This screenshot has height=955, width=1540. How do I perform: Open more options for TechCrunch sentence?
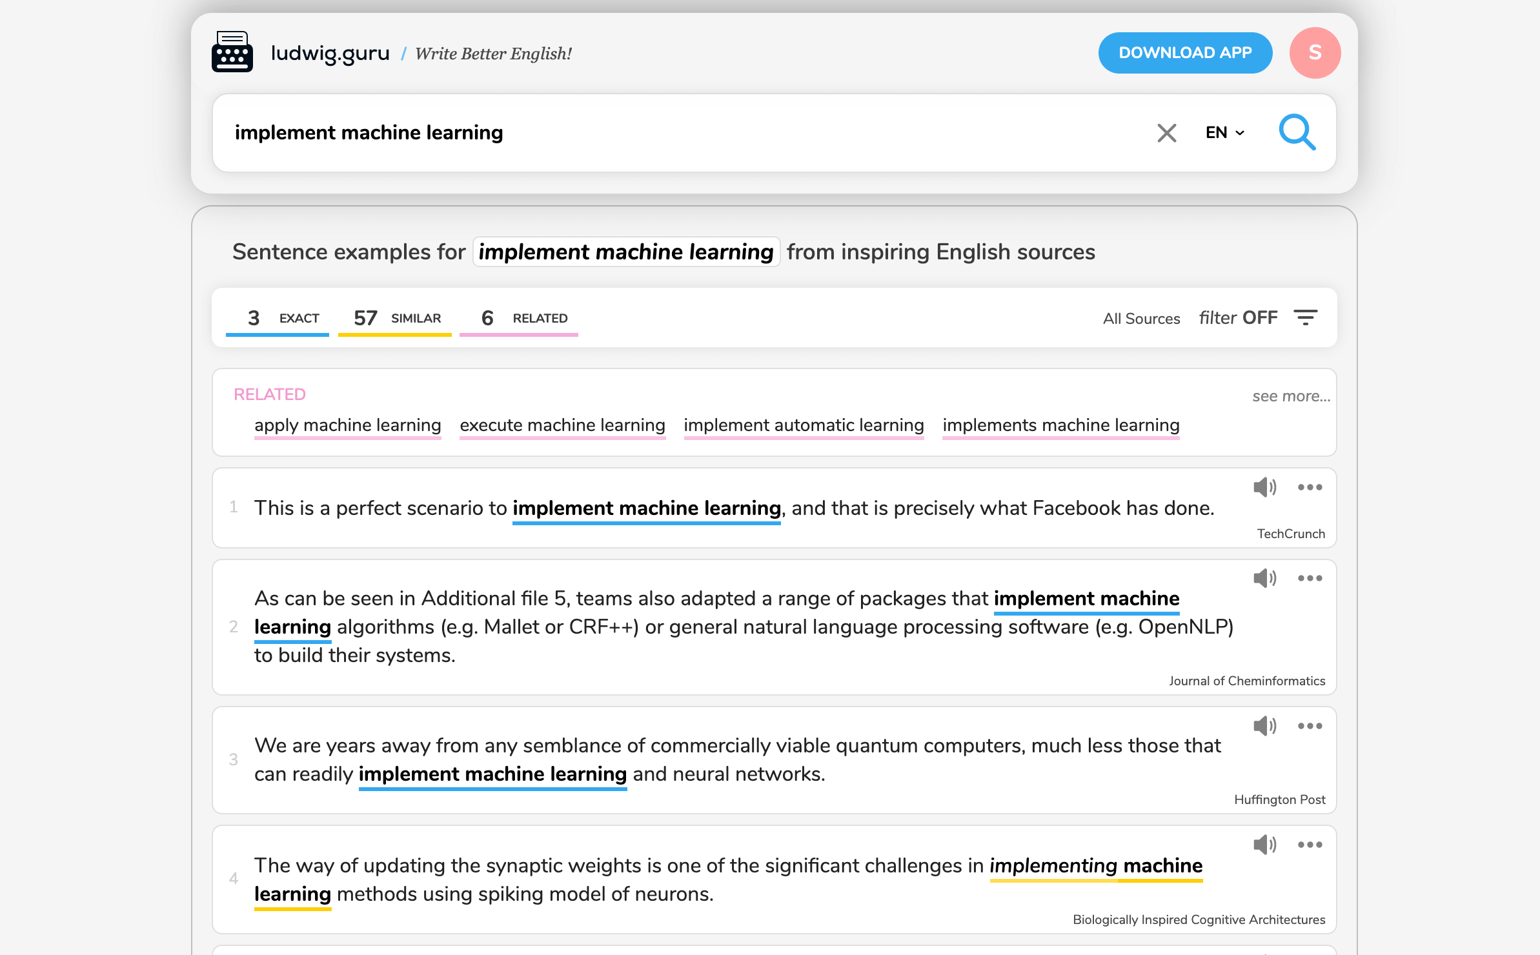[x=1310, y=487]
